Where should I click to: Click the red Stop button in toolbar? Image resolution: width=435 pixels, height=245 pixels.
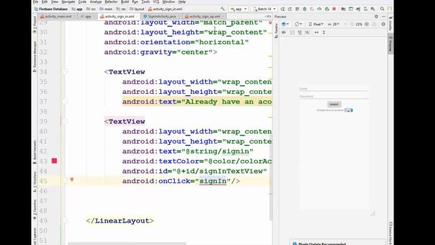point(334,9)
